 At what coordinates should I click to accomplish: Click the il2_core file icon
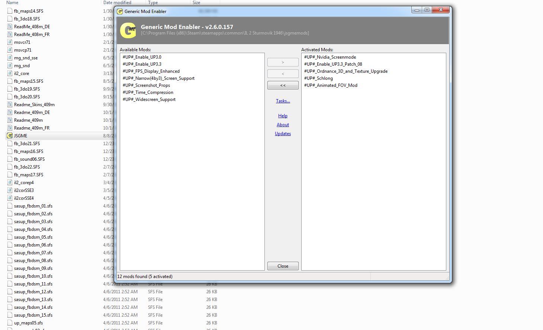coord(10,73)
